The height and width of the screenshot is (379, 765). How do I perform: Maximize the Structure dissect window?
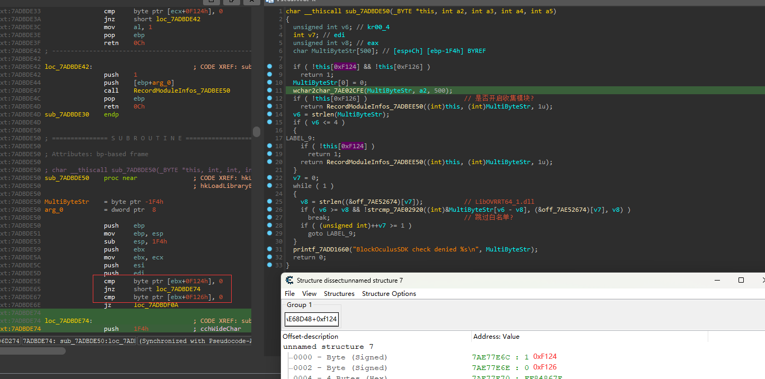pos(741,280)
